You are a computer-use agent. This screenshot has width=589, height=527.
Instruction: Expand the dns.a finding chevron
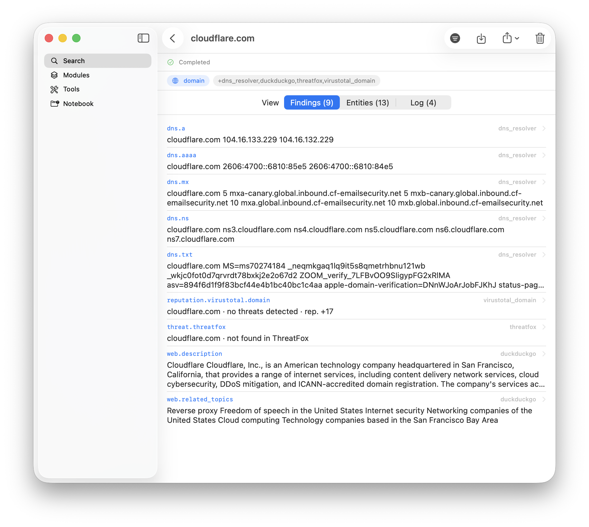point(544,128)
